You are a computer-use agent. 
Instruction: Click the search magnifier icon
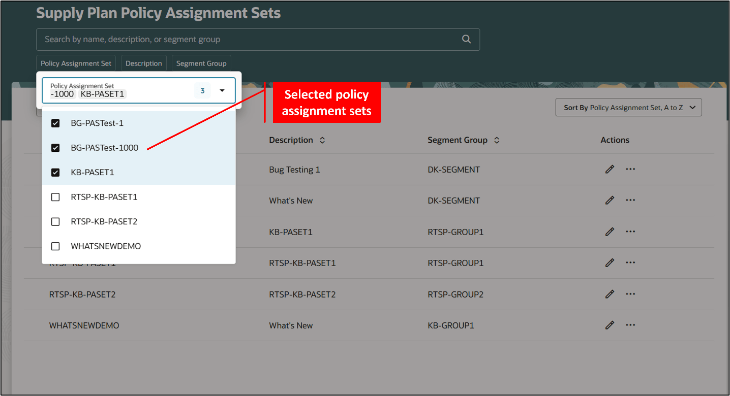[466, 39]
